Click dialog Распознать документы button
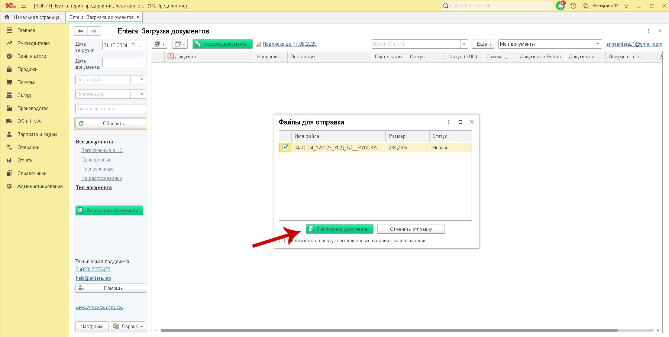 click(x=340, y=229)
